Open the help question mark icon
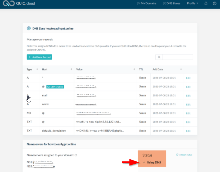 [215, 3]
